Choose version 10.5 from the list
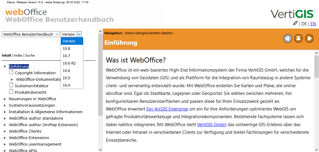 tap(72, 78)
